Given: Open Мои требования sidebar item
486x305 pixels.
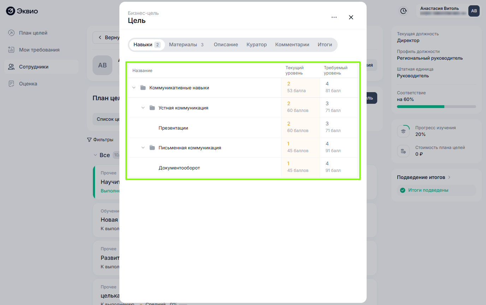Looking at the screenshot, I should (x=41, y=50).
